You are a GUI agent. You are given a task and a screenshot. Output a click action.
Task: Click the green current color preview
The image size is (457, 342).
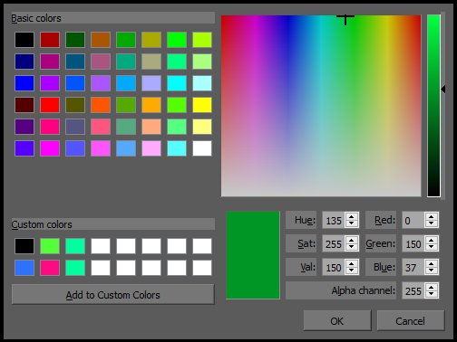pyautogui.click(x=253, y=255)
